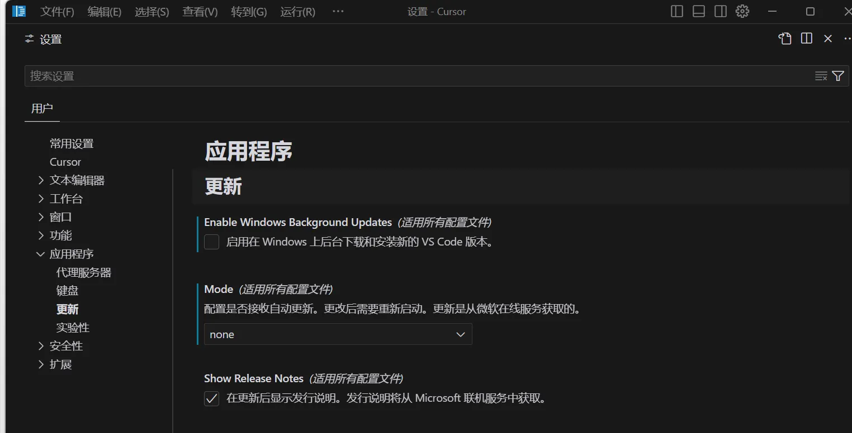Image resolution: width=852 pixels, height=433 pixels.
Task: Click the Cursor app logo icon
Action: 19,11
